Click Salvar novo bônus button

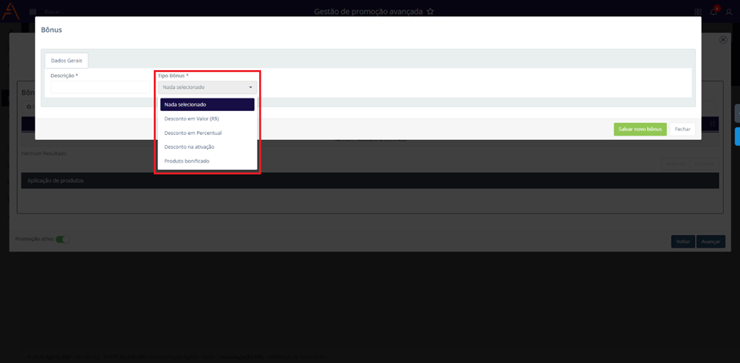pyautogui.click(x=640, y=129)
